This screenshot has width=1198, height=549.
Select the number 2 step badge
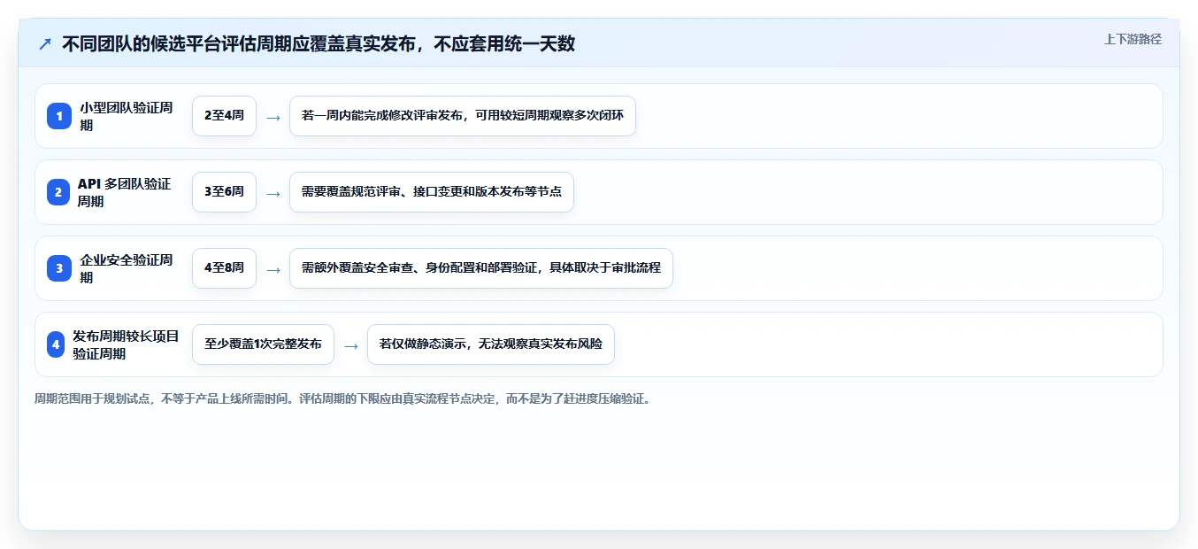(x=58, y=192)
